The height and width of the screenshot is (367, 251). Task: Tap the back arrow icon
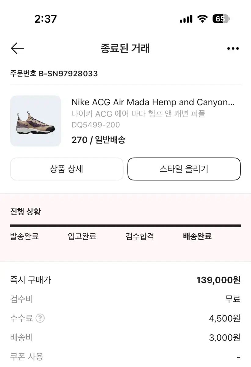click(x=17, y=48)
